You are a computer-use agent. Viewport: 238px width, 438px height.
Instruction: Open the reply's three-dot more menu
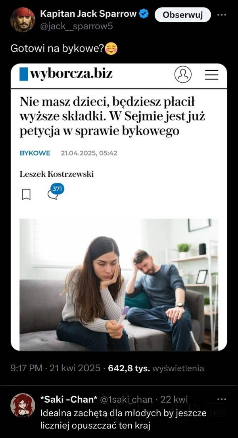[x=222, y=399]
